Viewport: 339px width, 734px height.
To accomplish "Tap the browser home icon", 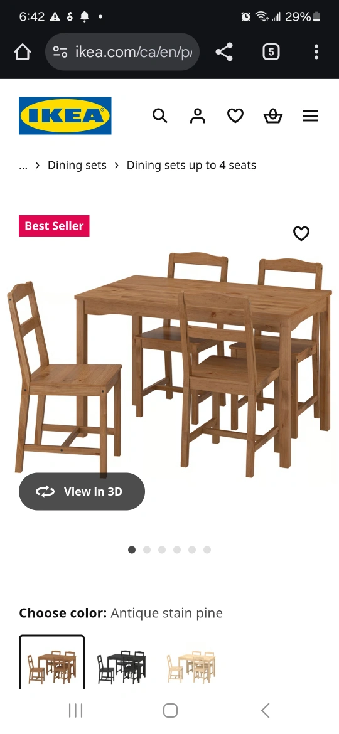I will pyautogui.click(x=23, y=52).
